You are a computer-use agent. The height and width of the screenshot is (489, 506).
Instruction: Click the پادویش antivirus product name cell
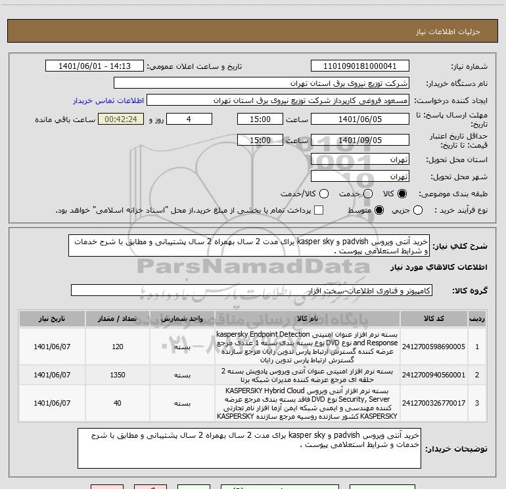308,375
